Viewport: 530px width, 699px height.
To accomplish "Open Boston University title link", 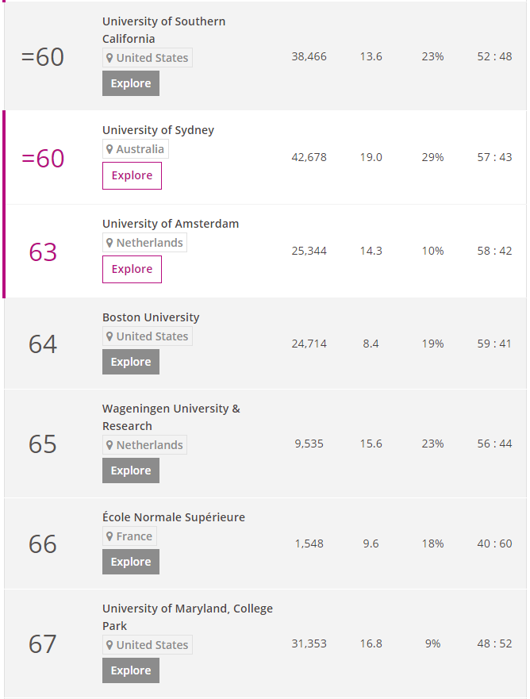I will click(x=151, y=317).
